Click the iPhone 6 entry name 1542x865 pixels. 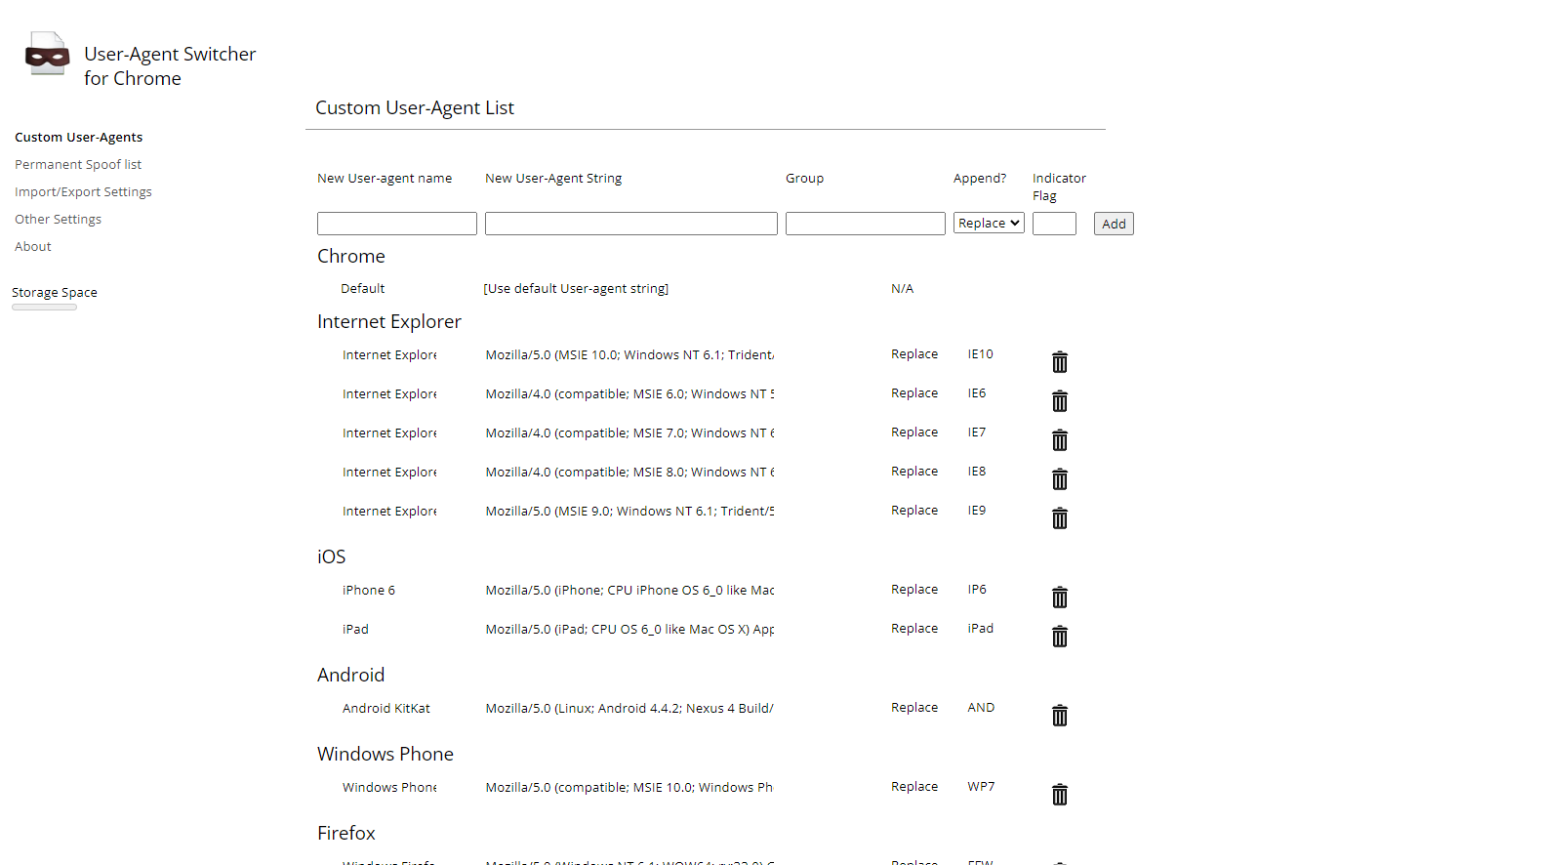[x=369, y=591]
